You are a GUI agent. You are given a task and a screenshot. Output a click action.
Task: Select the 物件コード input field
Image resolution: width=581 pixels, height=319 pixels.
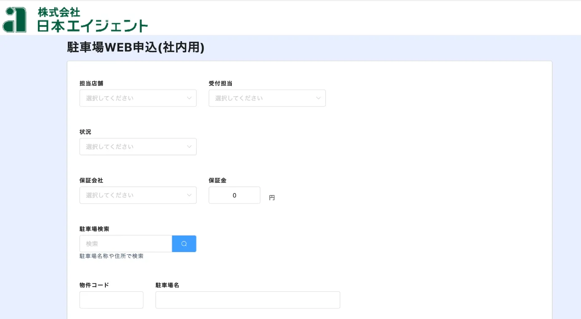coord(111,300)
